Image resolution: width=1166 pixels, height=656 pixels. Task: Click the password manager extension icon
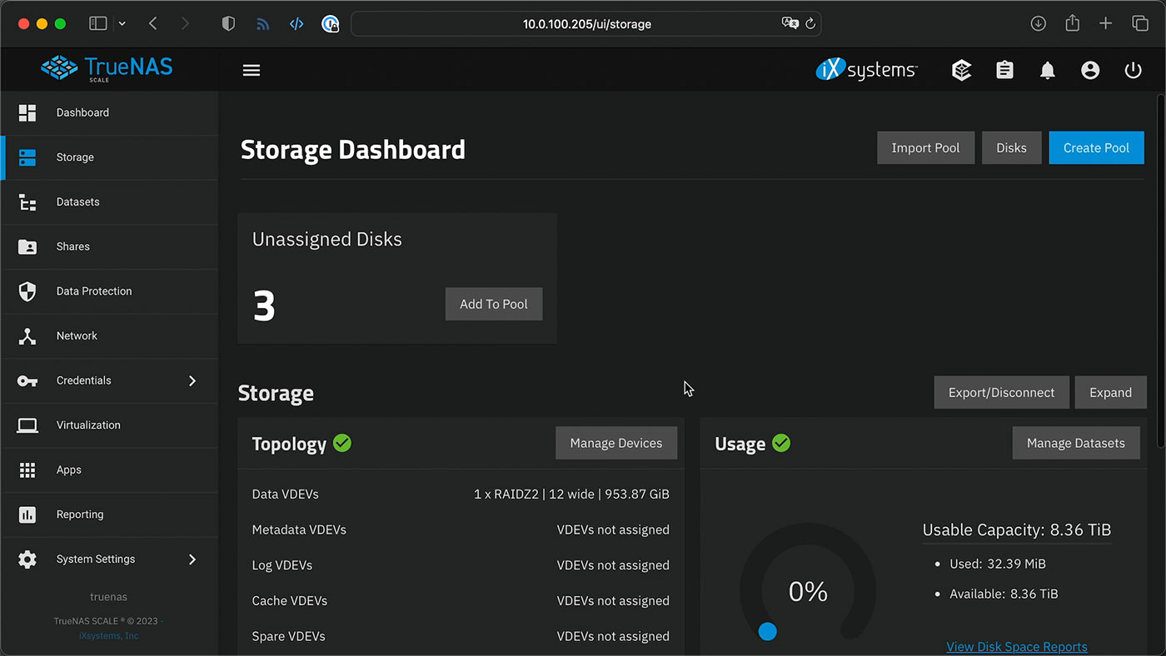pyautogui.click(x=331, y=24)
